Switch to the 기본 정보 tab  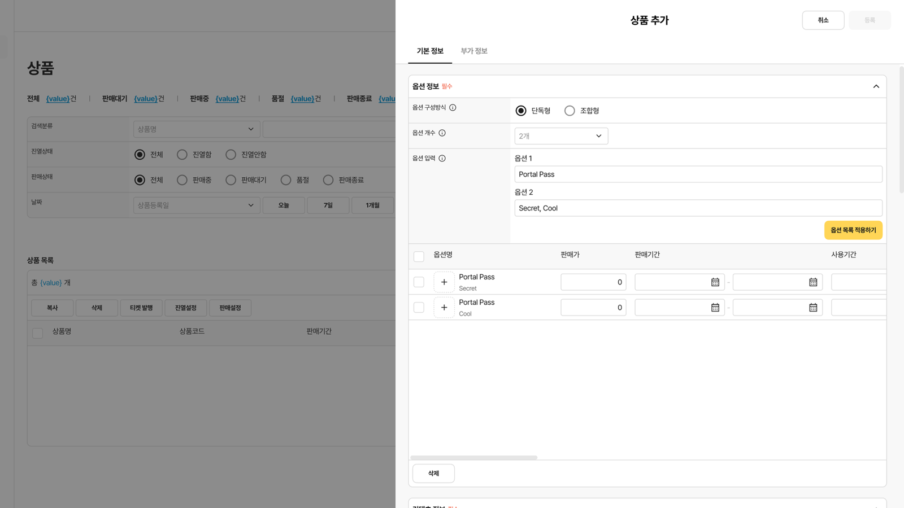430,51
